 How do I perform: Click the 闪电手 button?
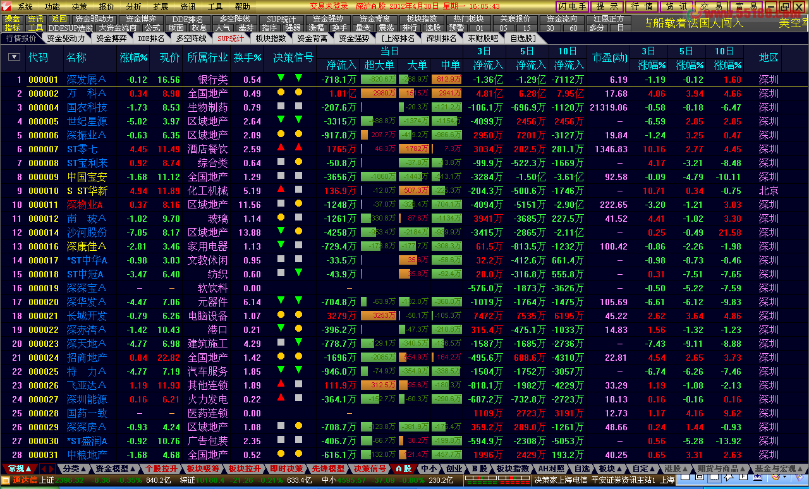coord(571,6)
